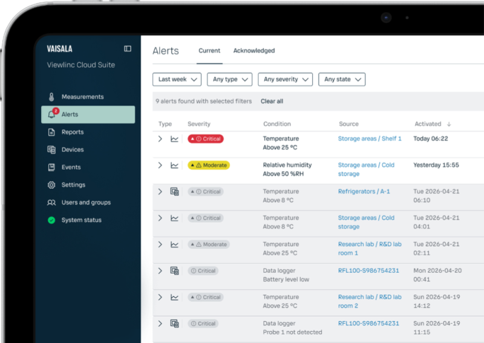Click device icon in Refrigerators / A-1 row
Screen dimensions: 484x343
[174, 192]
